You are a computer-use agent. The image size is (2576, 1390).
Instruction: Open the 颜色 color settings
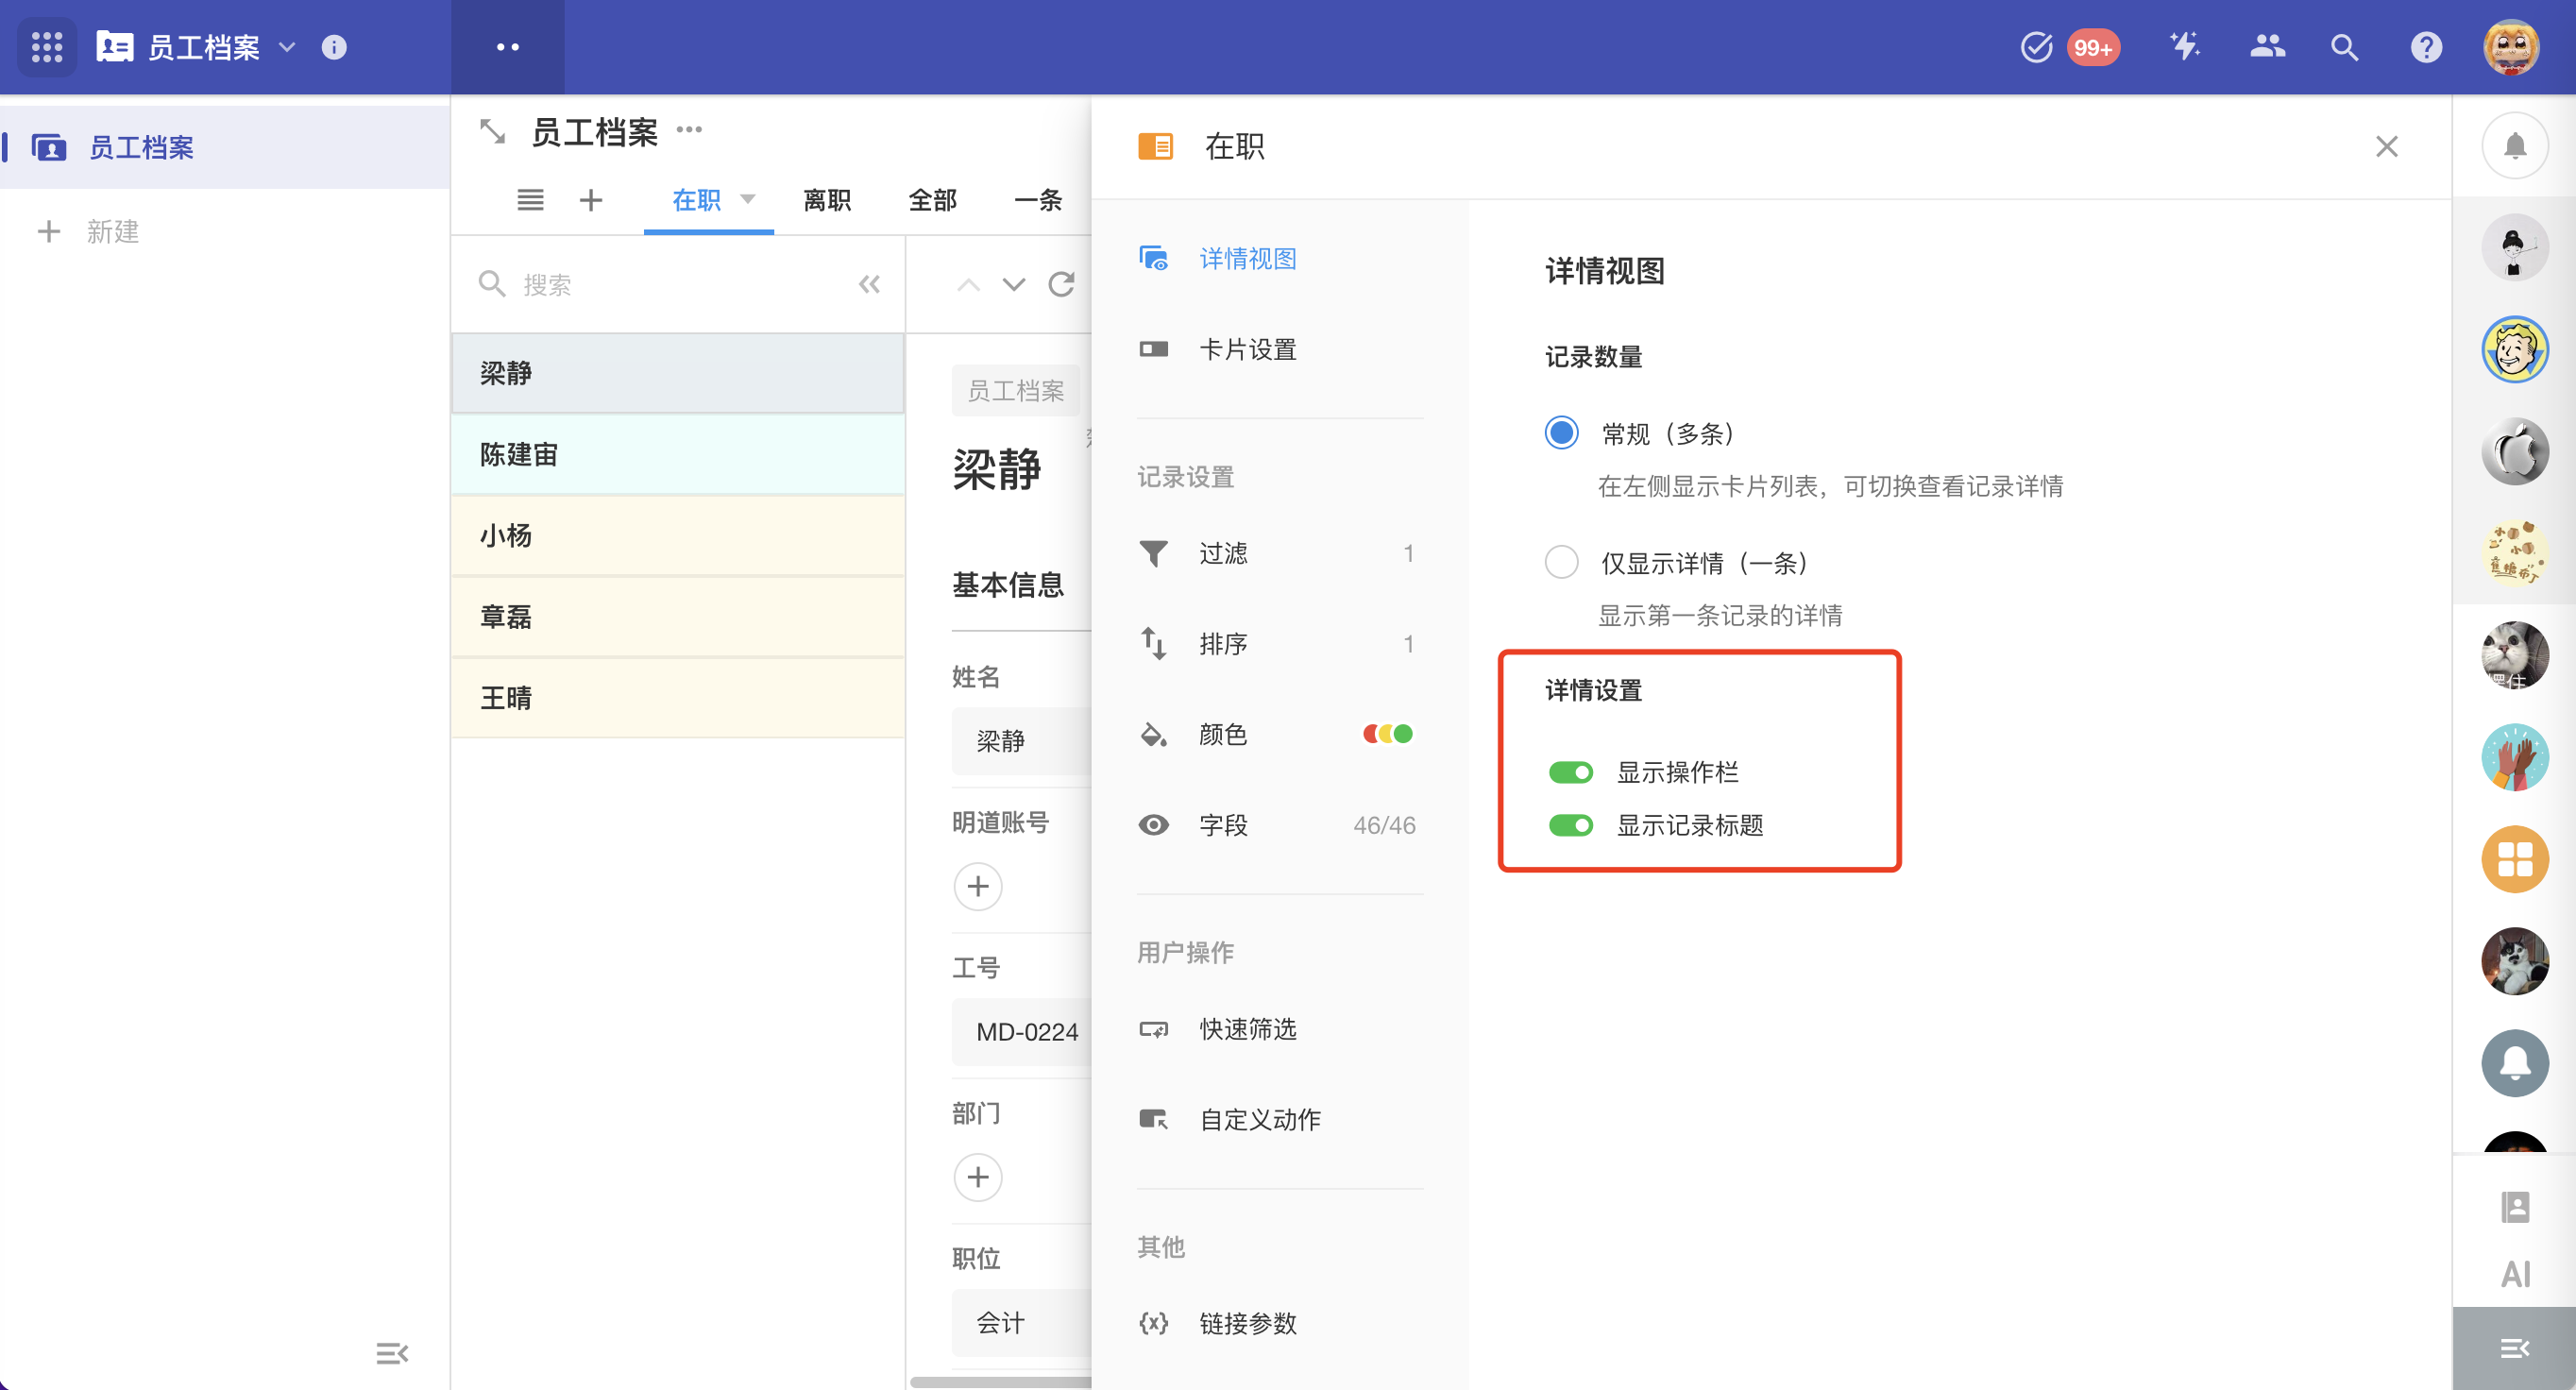(1280, 734)
